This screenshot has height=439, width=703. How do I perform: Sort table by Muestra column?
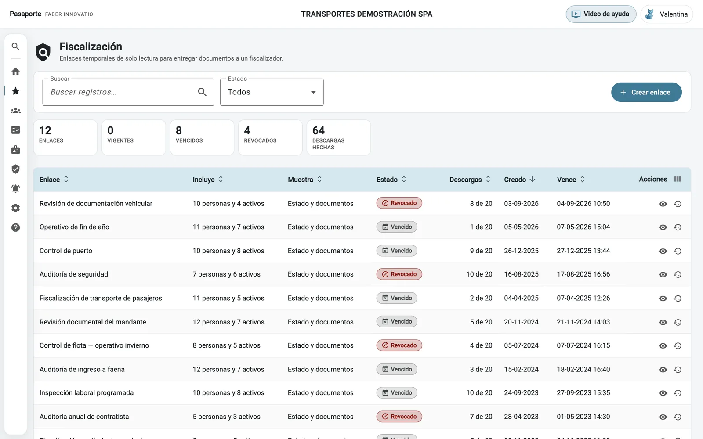(x=305, y=180)
